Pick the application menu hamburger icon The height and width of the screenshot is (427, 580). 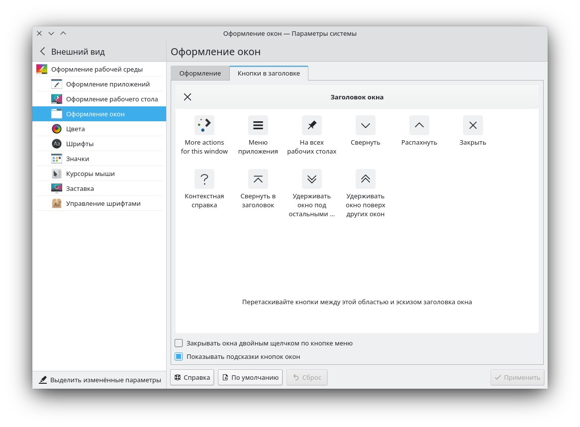coord(258,125)
